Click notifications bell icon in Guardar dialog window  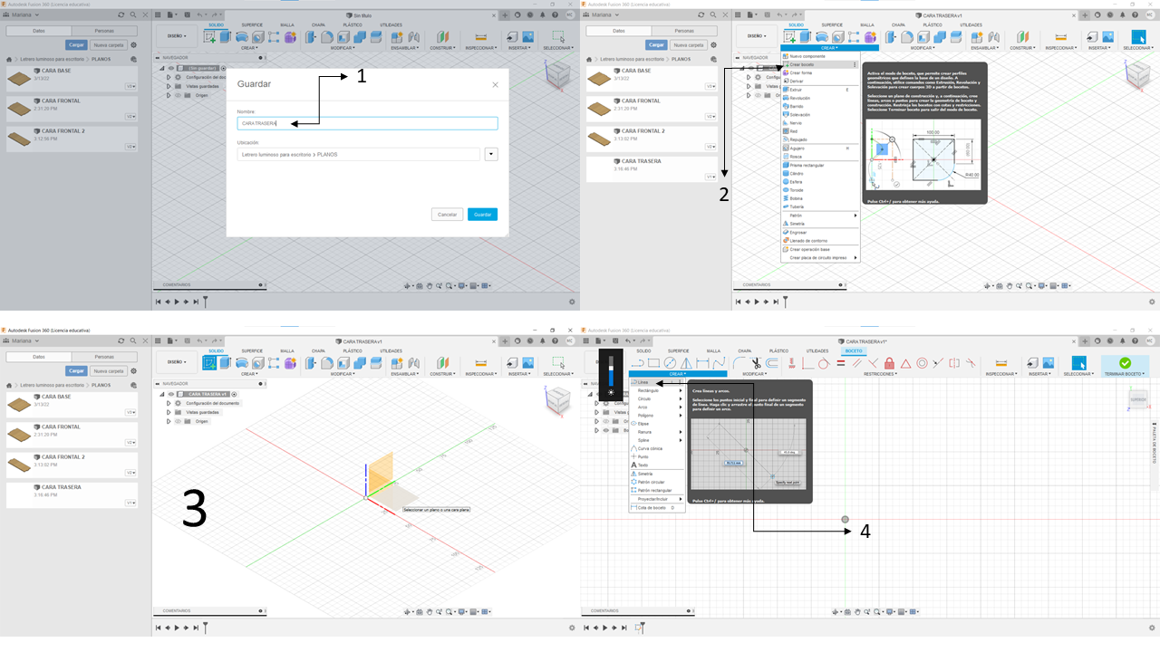click(541, 15)
